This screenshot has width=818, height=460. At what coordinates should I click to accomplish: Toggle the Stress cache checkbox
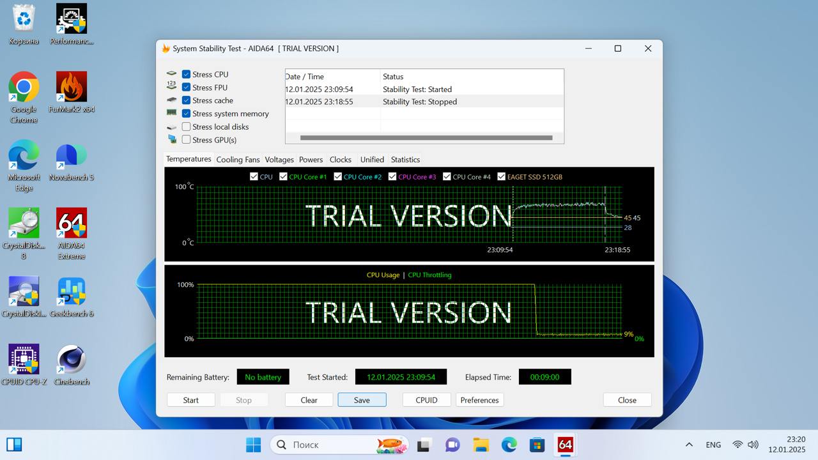click(x=186, y=100)
